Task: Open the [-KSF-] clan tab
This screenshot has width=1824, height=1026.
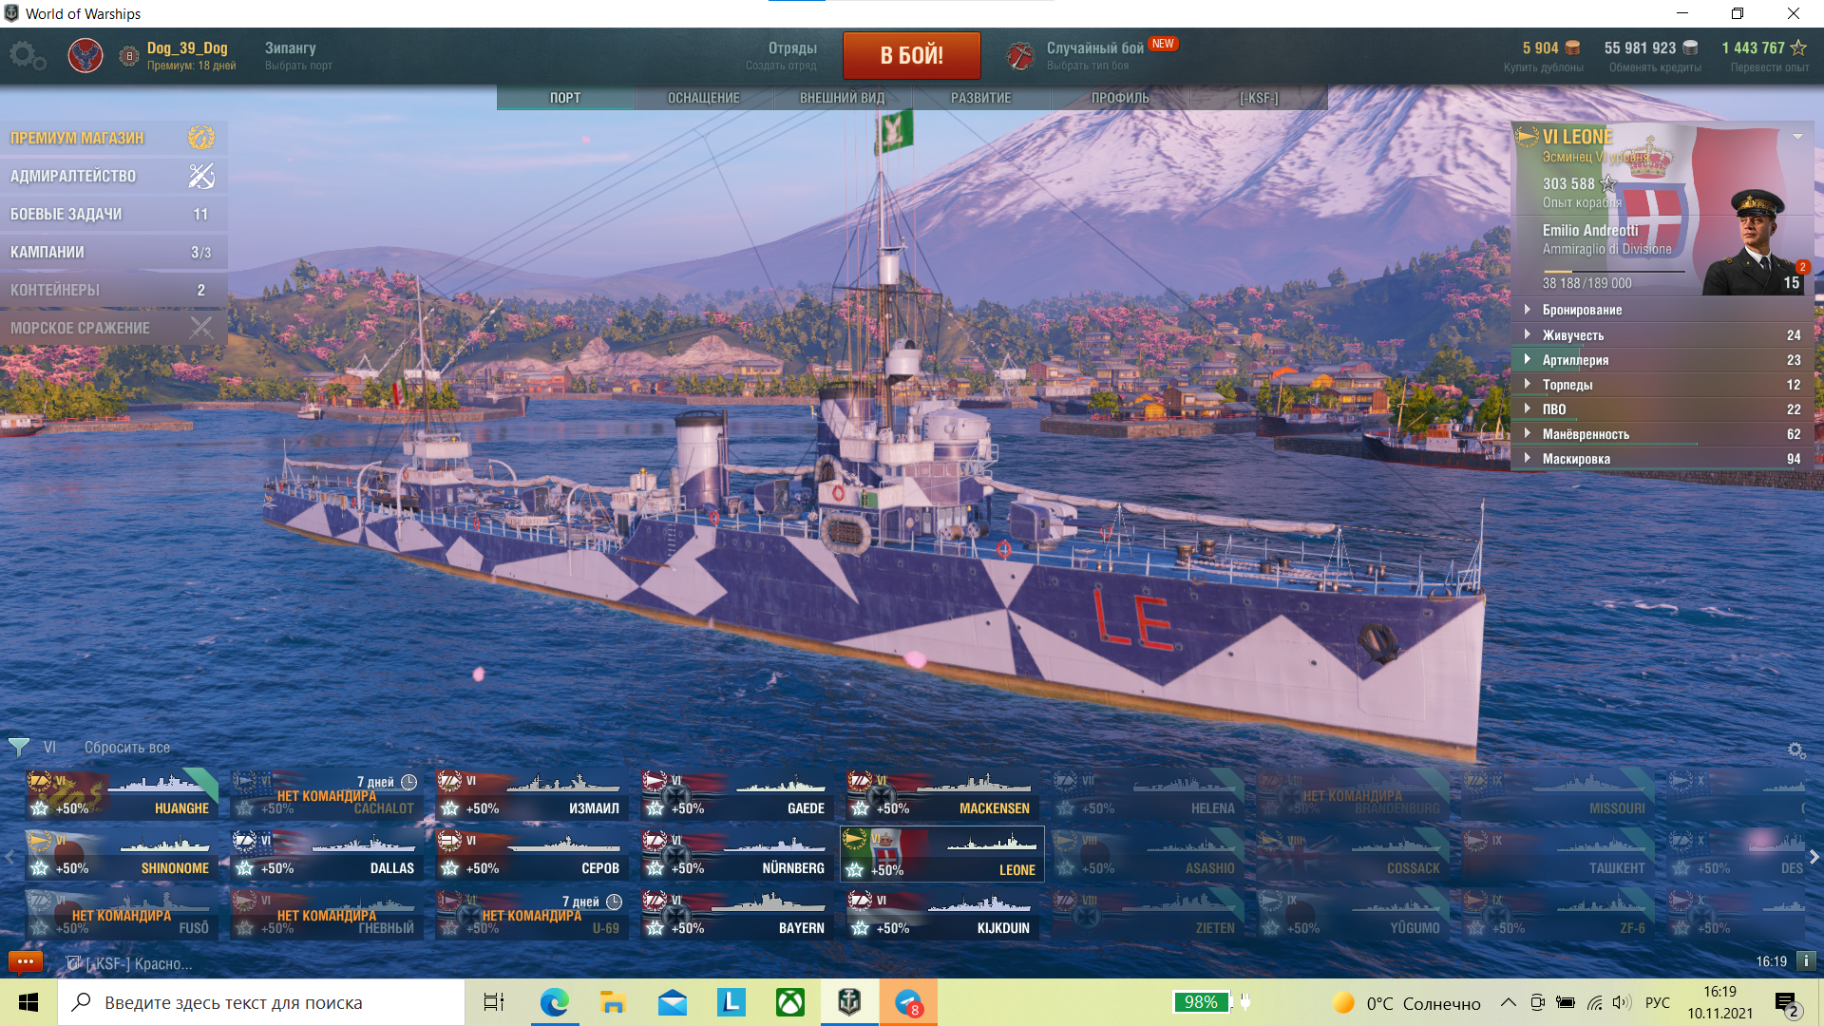Action: coord(1259,98)
